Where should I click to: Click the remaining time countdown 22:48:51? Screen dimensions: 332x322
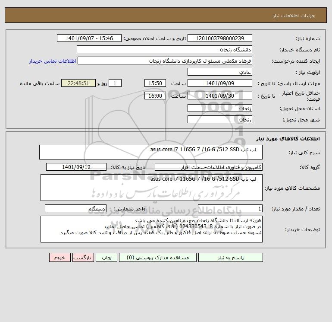(78, 83)
